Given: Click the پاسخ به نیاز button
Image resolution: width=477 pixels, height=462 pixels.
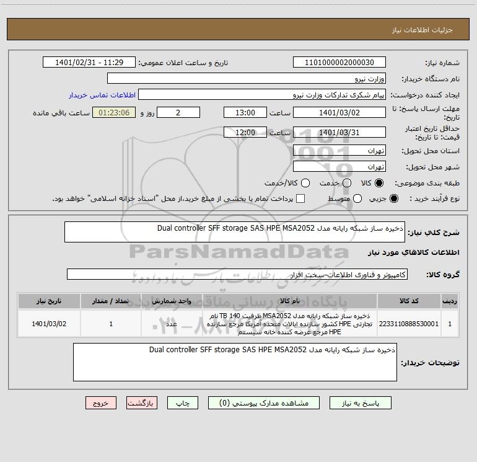Looking at the screenshot, I should coord(360,403).
